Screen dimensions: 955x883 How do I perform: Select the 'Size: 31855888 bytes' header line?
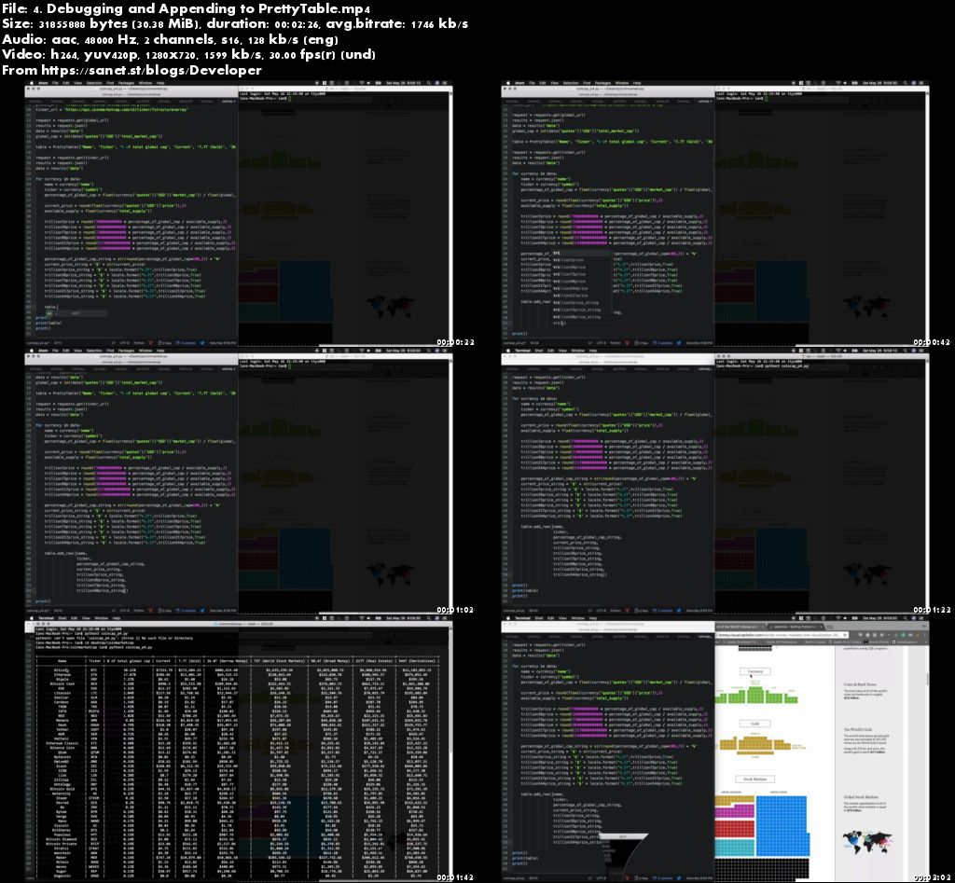click(x=235, y=23)
